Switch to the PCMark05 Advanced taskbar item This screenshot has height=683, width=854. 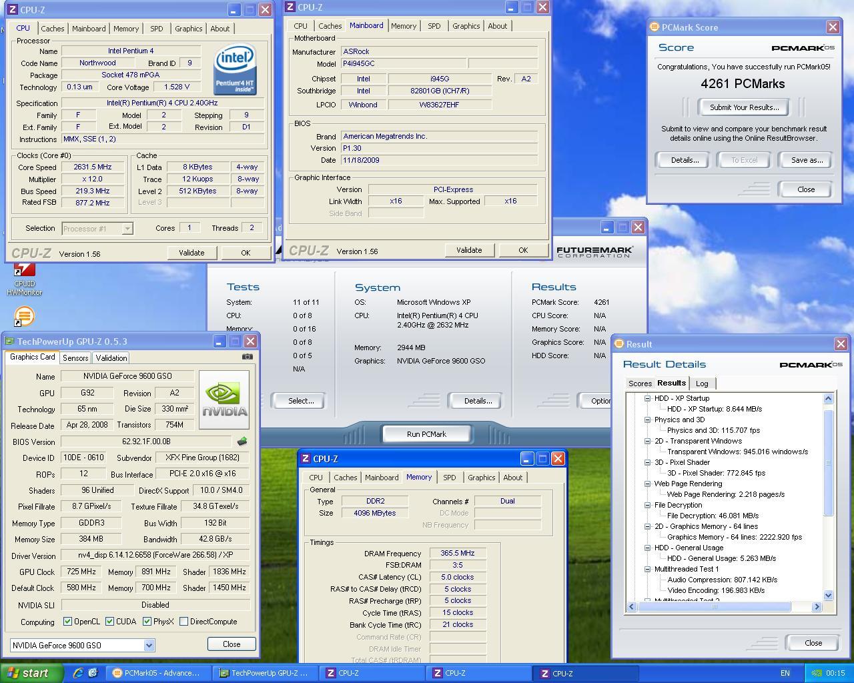click(159, 673)
